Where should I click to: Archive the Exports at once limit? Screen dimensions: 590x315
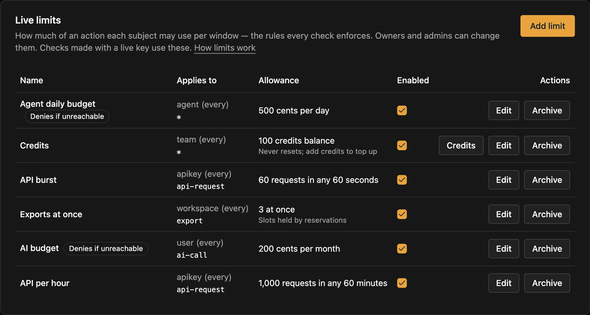[547, 214]
